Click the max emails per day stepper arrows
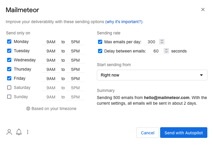 [x=162, y=42]
